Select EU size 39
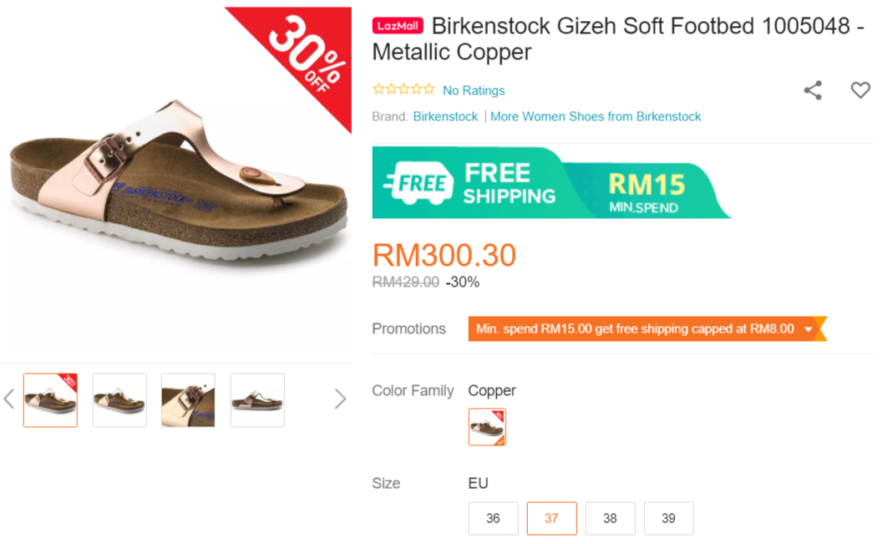888x544 pixels. click(668, 518)
